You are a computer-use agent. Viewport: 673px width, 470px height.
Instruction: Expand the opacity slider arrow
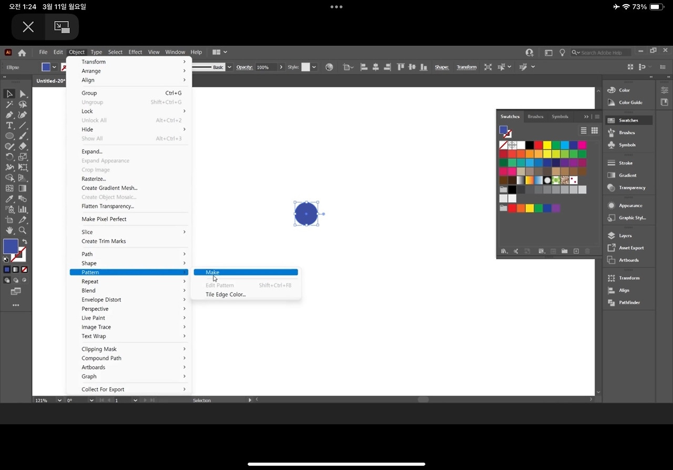pyautogui.click(x=281, y=67)
